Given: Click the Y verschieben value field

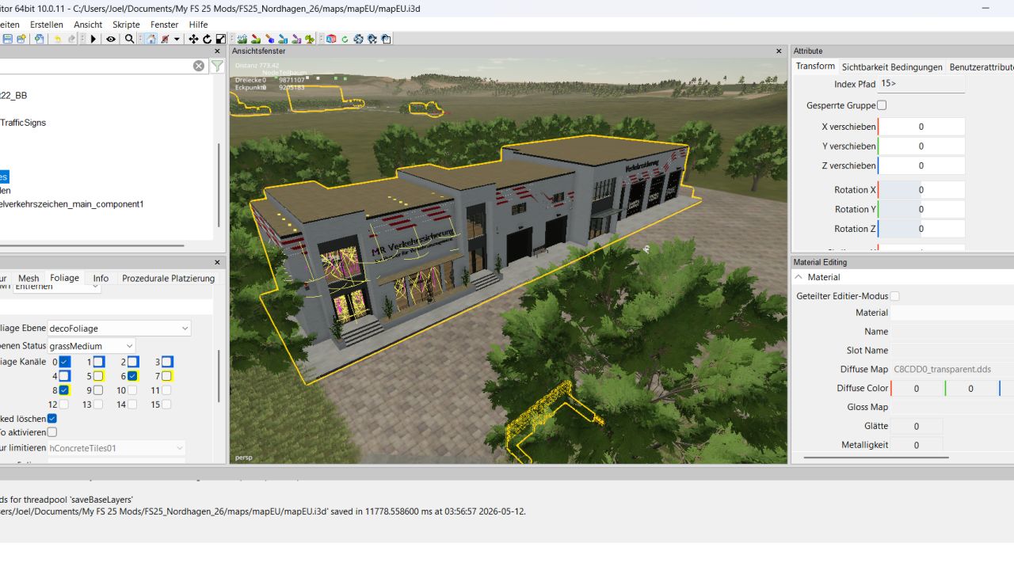Looking at the screenshot, I should point(921,146).
